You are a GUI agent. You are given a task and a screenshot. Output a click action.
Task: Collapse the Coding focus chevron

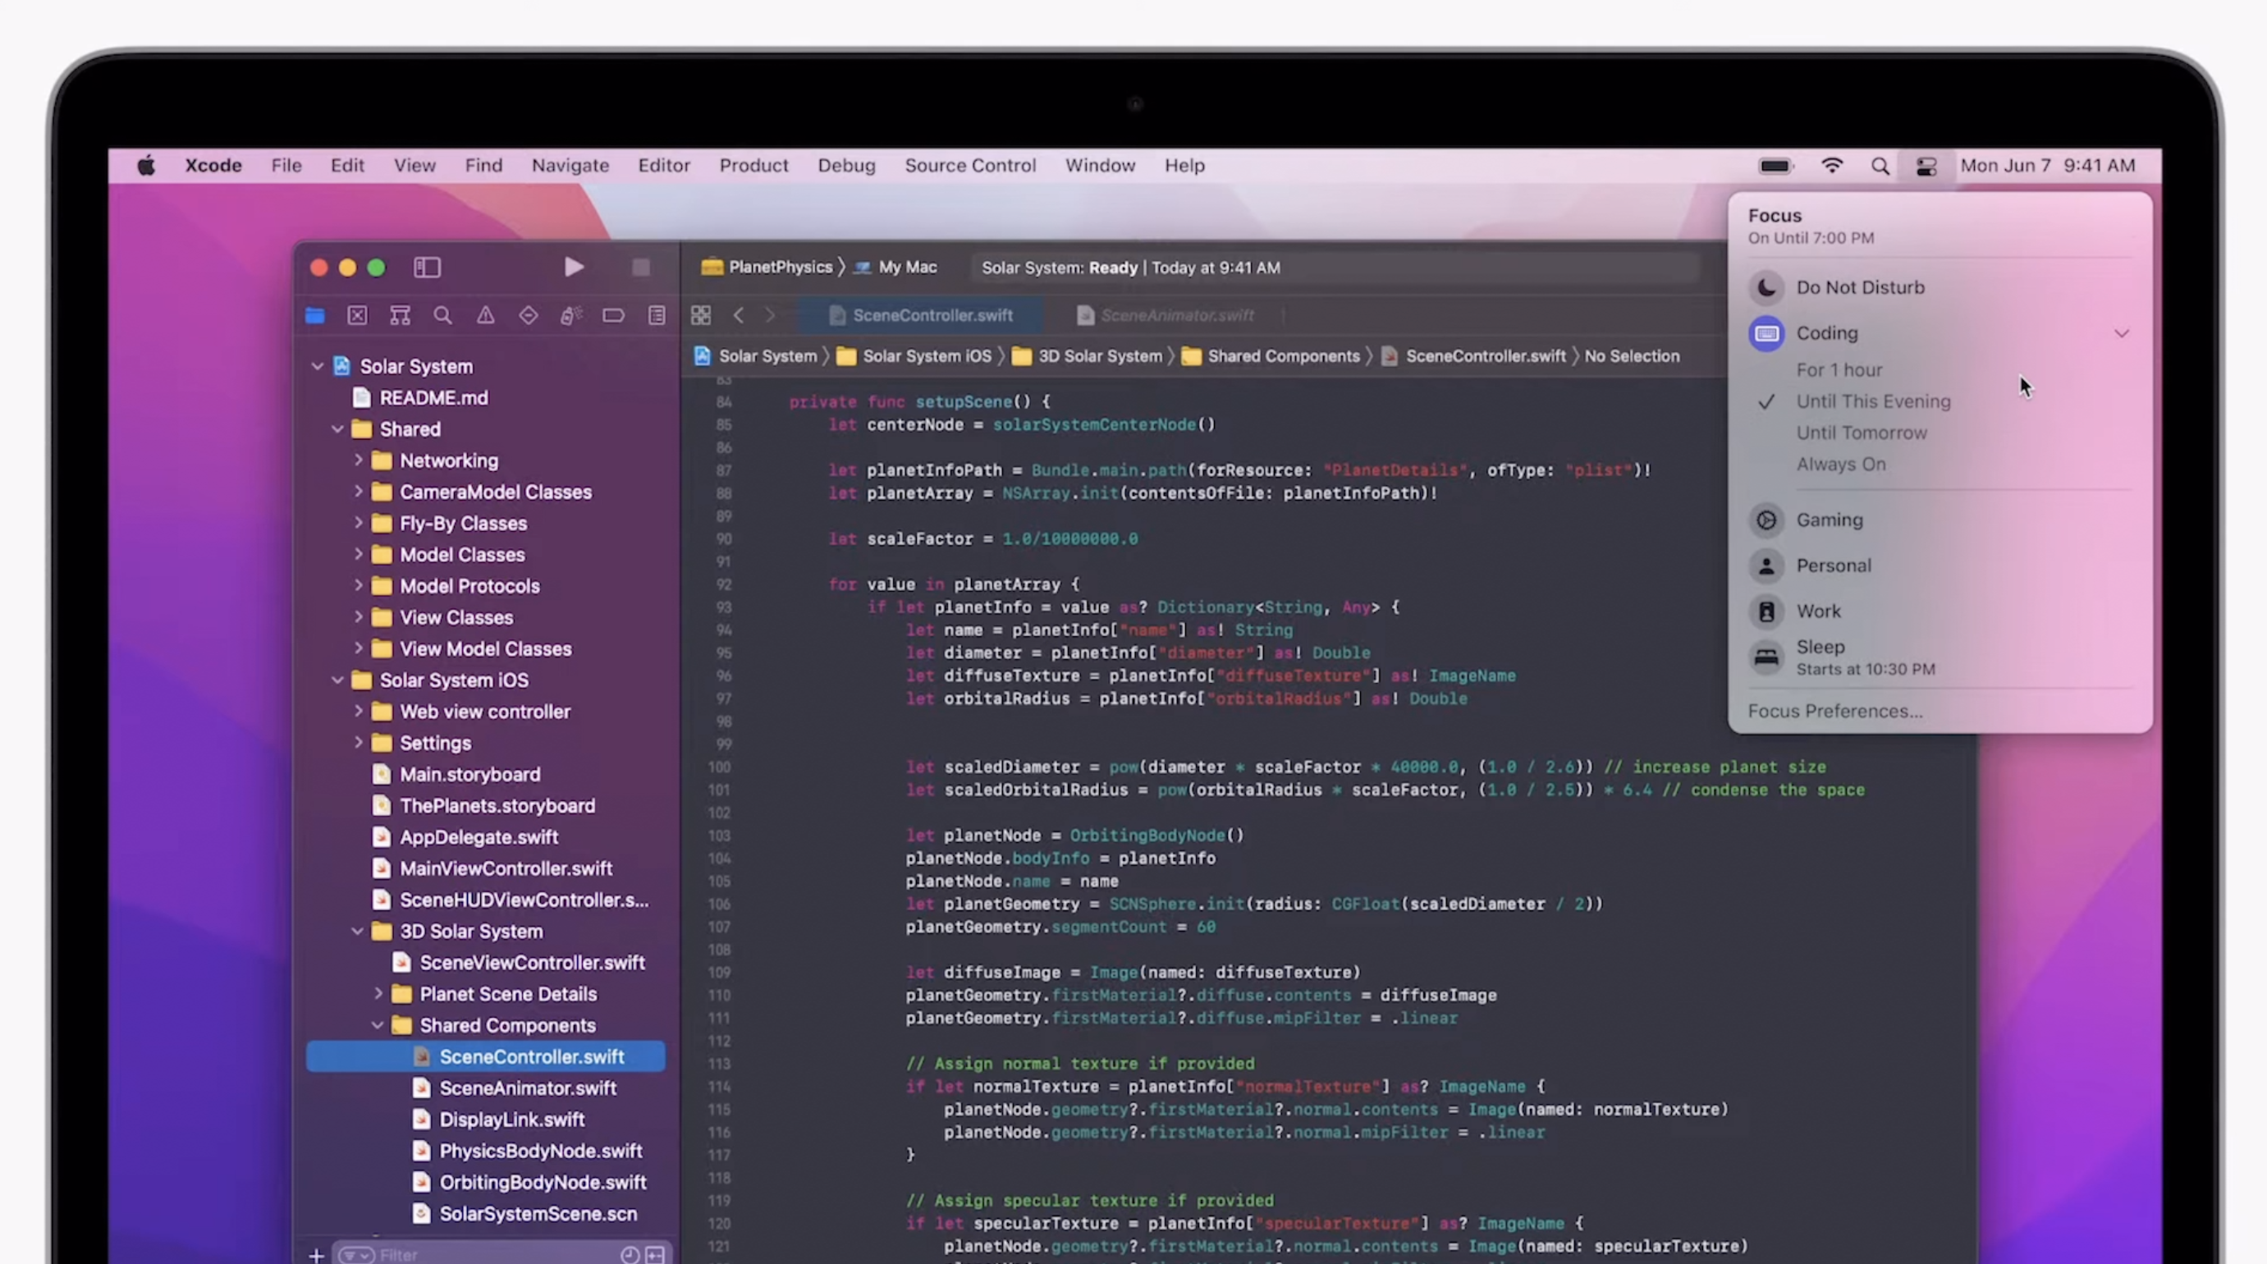[2121, 333]
